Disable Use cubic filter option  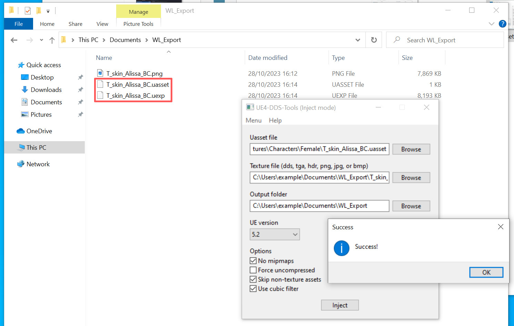click(x=253, y=289)
